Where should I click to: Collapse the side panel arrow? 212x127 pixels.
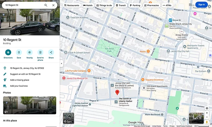pyautogui.click(x=61, y=63)
